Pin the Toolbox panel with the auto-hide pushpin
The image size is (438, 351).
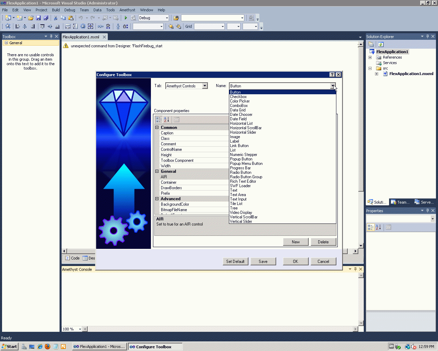[51, 36]
